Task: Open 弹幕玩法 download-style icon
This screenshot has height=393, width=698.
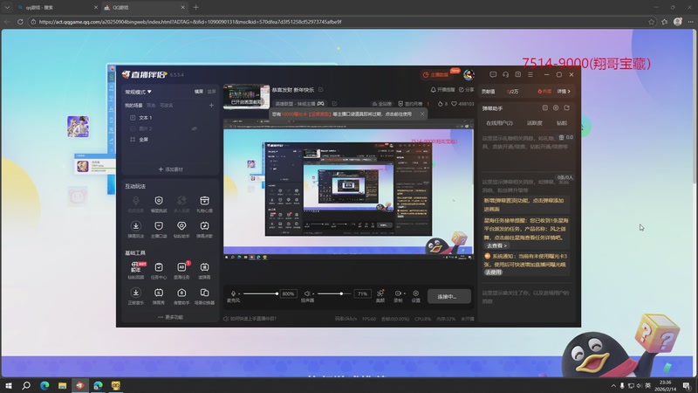Action: (x=136, y=230)
